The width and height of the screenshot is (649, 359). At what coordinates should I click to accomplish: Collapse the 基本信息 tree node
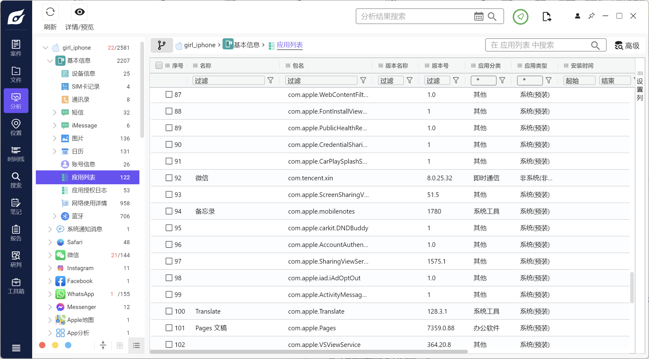[50, 61]
